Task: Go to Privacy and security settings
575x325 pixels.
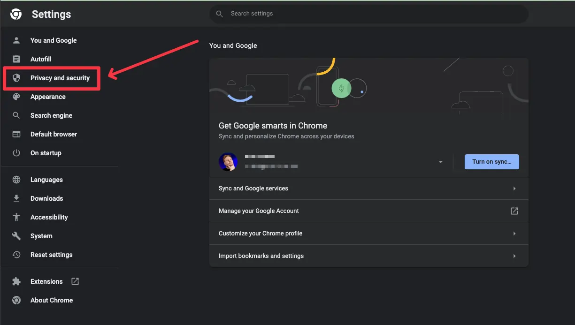Action: coord(59,78)
